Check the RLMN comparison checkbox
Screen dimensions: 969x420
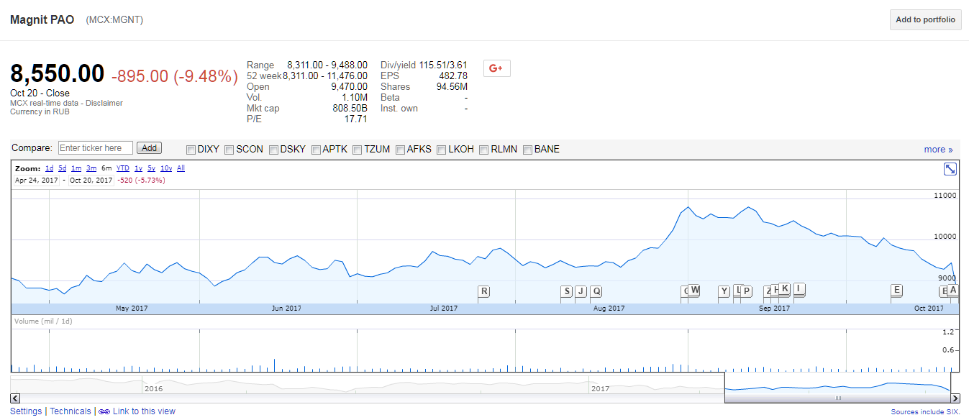pos(484,150)
